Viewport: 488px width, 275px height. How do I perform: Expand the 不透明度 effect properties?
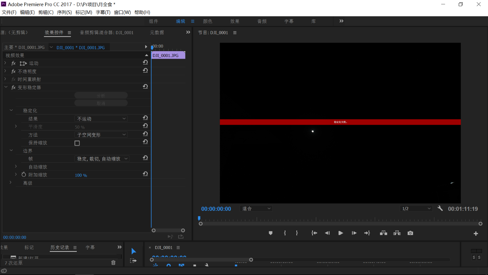coord(5,70)
